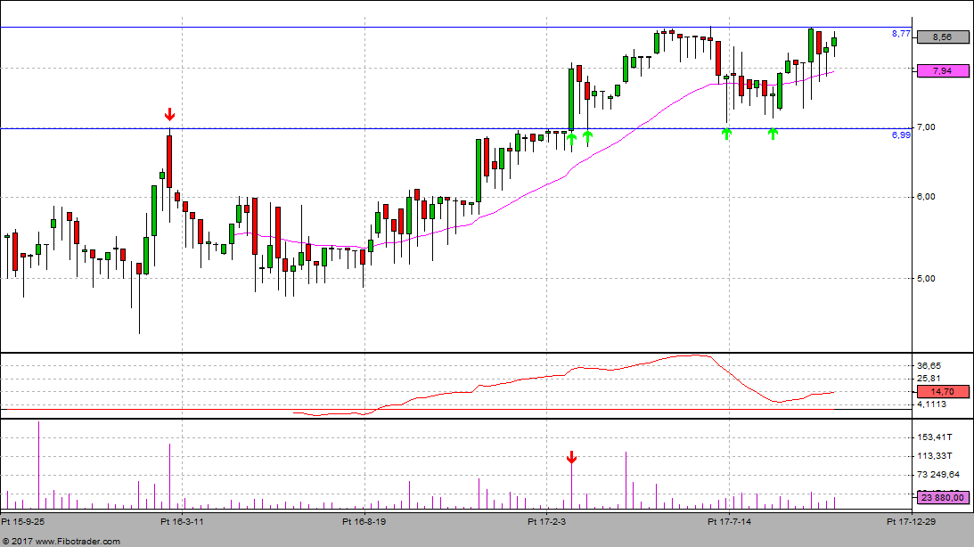Click the red sell arrow above March 2016 peak
Viewport: 974px width, 547px height.
pos(169,115)
